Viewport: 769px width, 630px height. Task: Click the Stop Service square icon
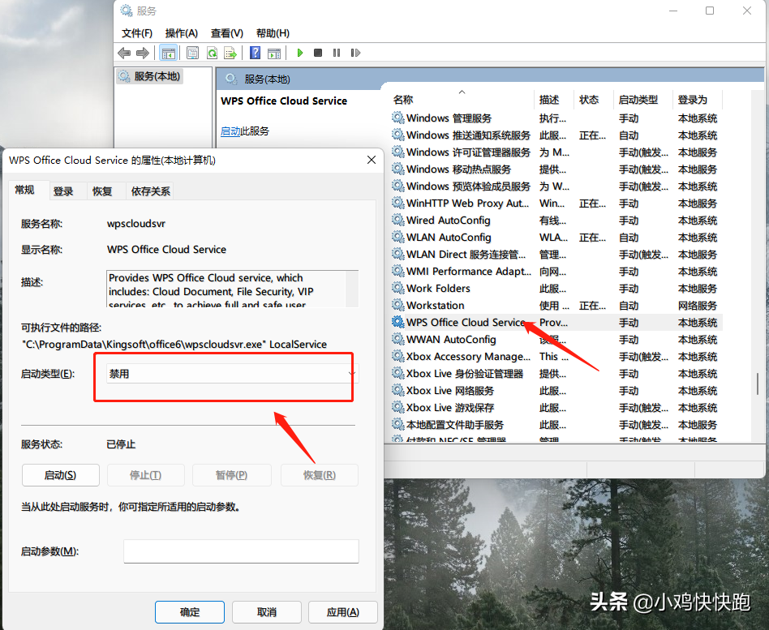pos(318,53)
